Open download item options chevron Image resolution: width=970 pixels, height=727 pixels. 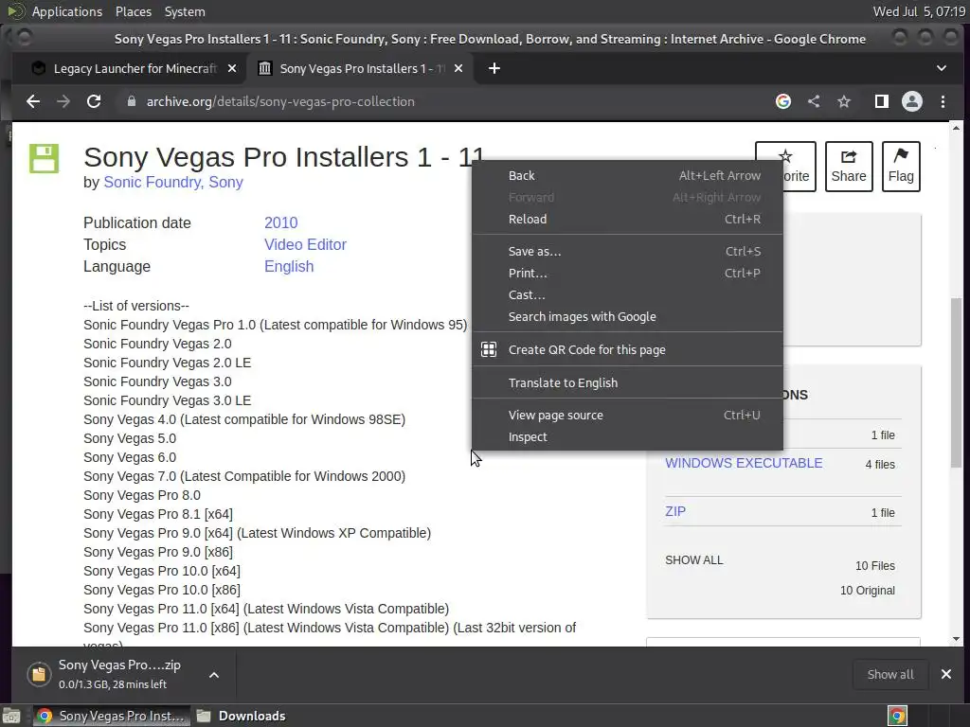click(214, 674)
